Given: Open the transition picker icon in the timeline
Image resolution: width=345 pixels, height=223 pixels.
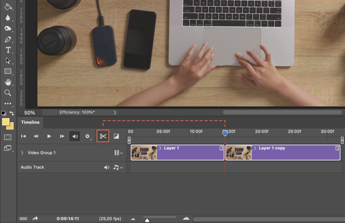Looking at the screenshot, I should pyautogui.click(x=116, y=136).
